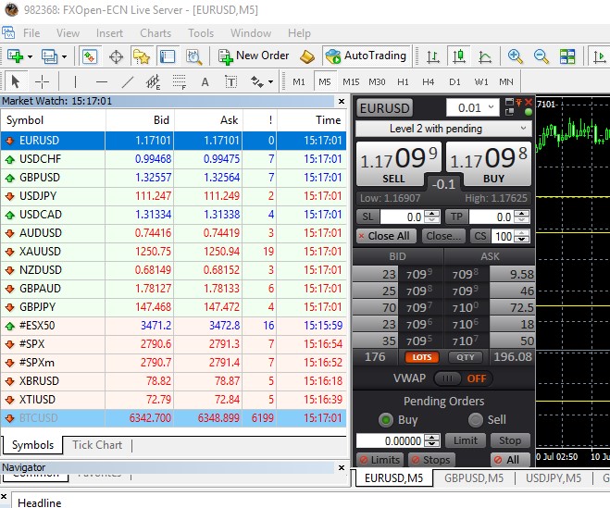This screenshot has height=508, width=610.
Task: Select the Buy pending order radio
Action: point(387,420)
